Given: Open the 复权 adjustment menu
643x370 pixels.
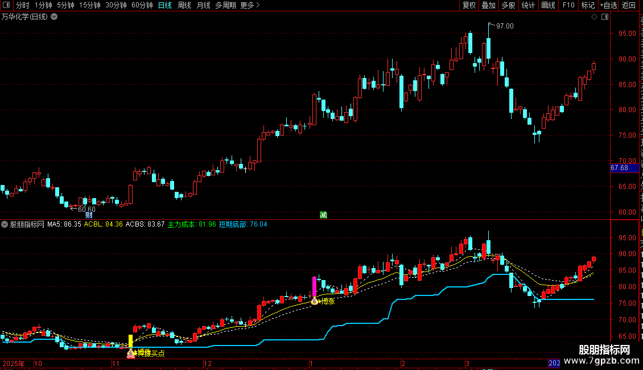Looking at the screenshot, I should pyautogui.click(x=469, y=5).
